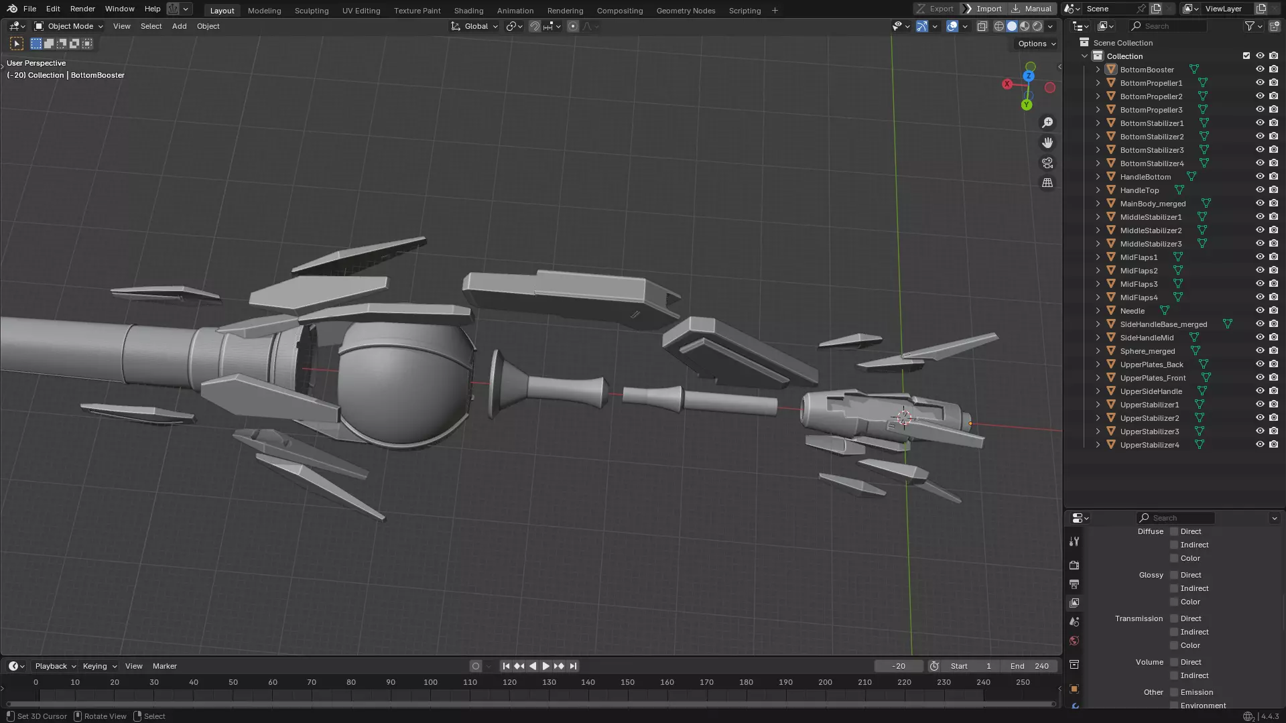The image size is (1286, 723).
Task: Click the End frame field
Action: click(x=1029, y=666)
